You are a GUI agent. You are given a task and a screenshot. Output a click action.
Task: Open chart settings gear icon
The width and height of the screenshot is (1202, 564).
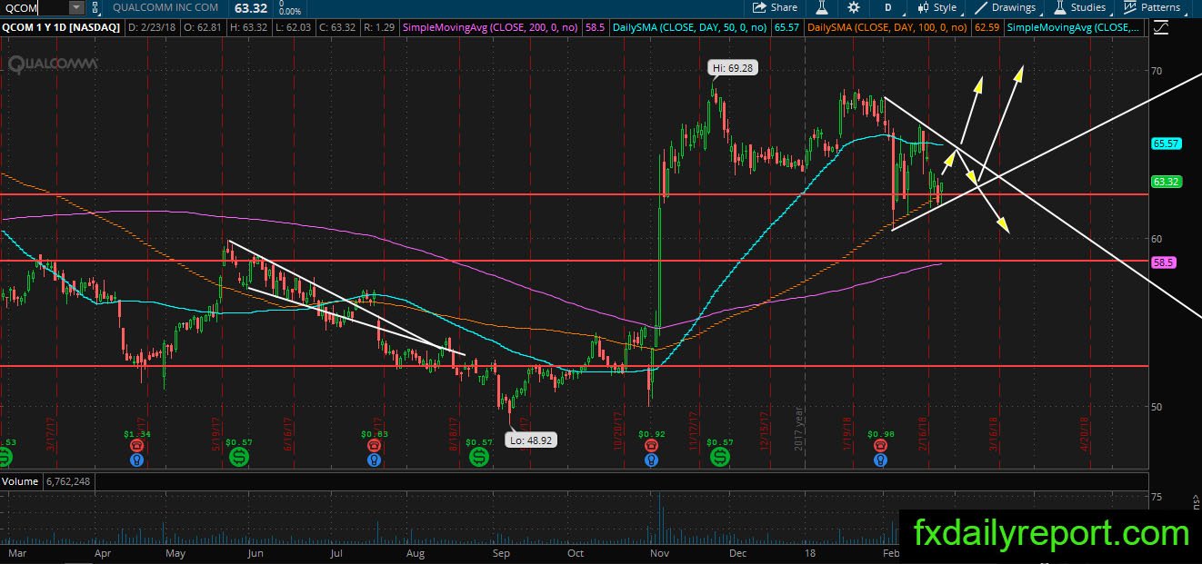click(854, 7)
